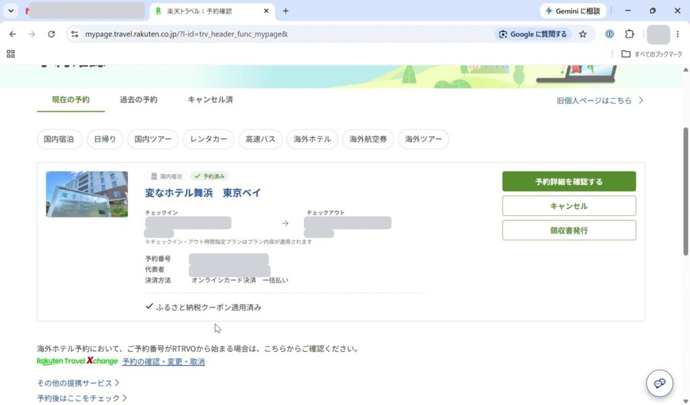
Task: Open 変なホテル舞浜 東京ベイ hotel link
Action: tap(203, 192)
